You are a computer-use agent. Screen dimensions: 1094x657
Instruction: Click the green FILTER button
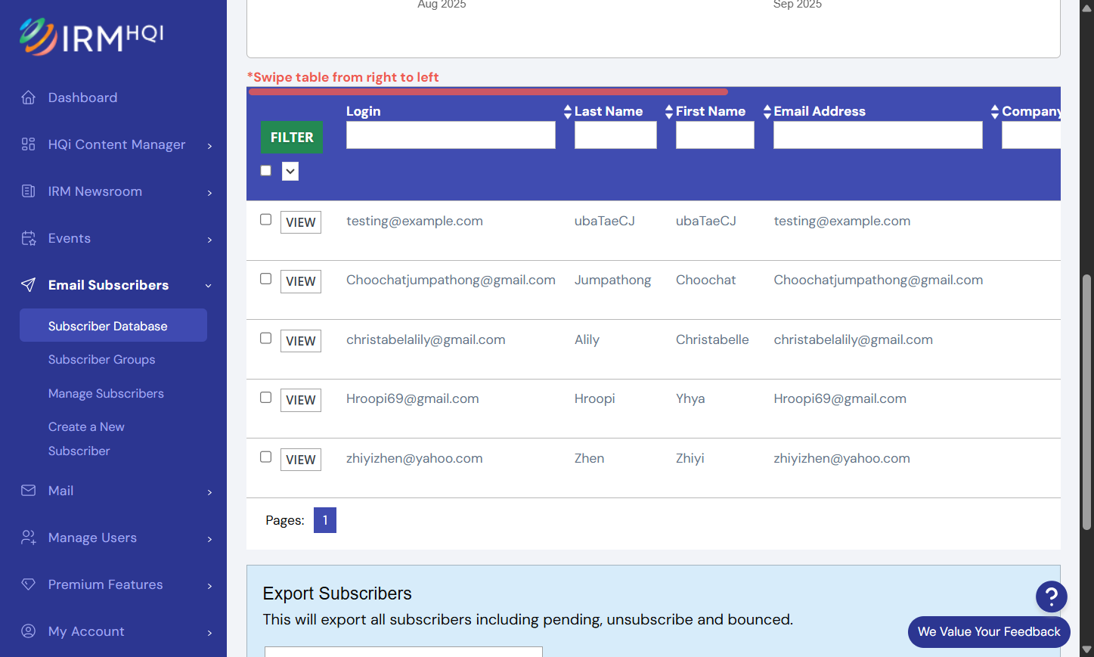[292, 138]
